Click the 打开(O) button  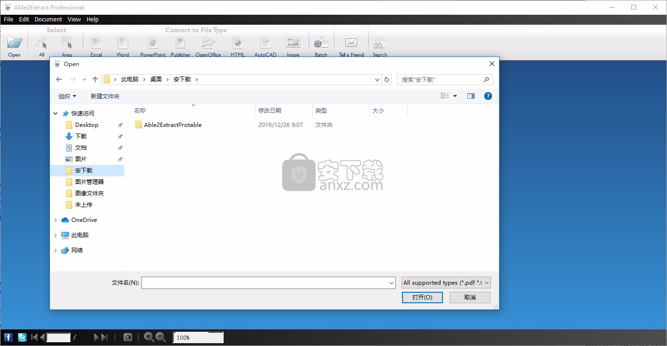[422, 297]
